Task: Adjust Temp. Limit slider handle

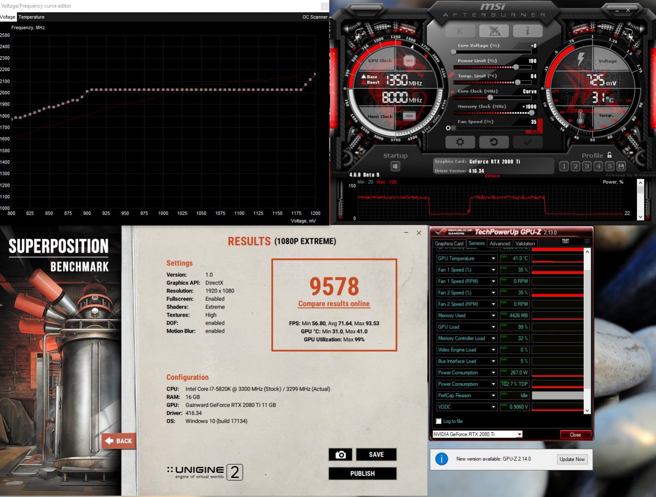Action: point(518,83)
